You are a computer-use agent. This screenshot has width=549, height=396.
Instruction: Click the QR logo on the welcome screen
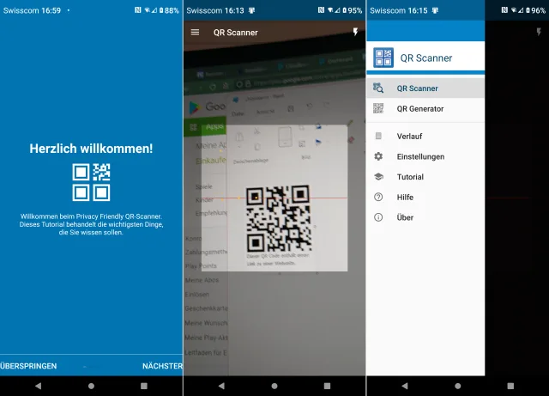point(91,181)
